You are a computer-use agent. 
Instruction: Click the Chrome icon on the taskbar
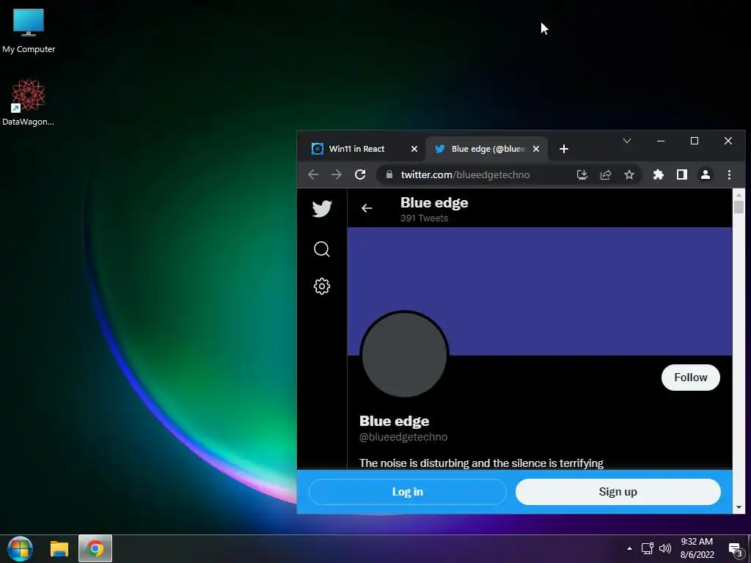tap(95, 548)
